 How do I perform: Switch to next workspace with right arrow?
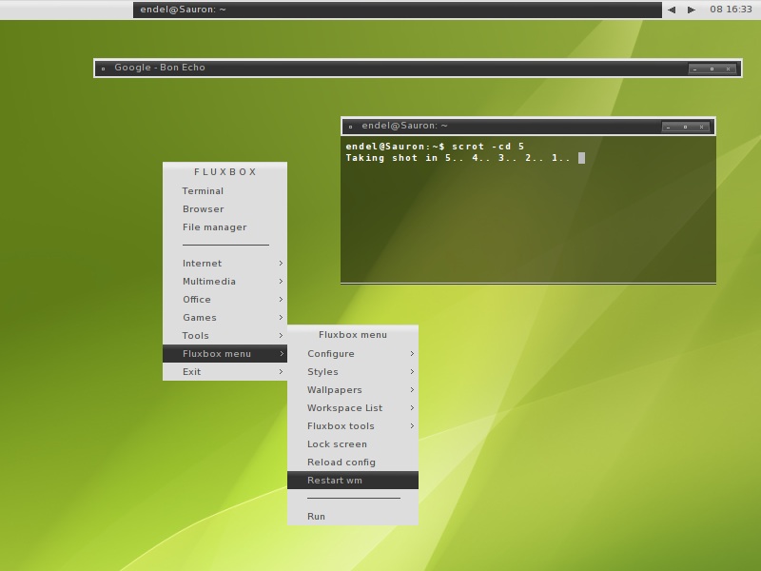click(692, 10)
